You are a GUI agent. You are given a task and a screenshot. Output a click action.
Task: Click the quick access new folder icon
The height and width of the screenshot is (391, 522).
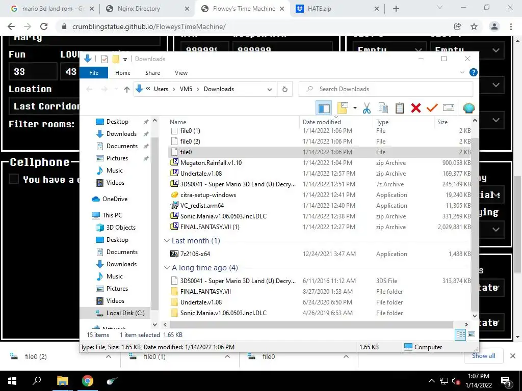[116, 59]
